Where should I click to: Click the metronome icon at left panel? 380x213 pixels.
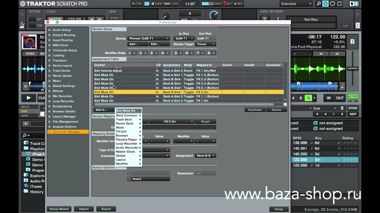(x=22, y=25)
